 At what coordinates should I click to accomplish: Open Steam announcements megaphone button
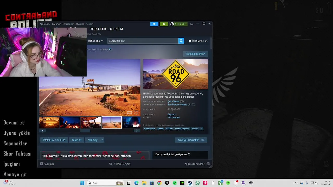tap(154, 24)
